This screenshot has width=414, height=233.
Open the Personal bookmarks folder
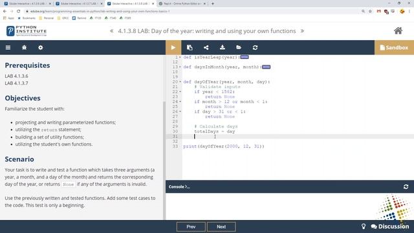pos(46,18)
